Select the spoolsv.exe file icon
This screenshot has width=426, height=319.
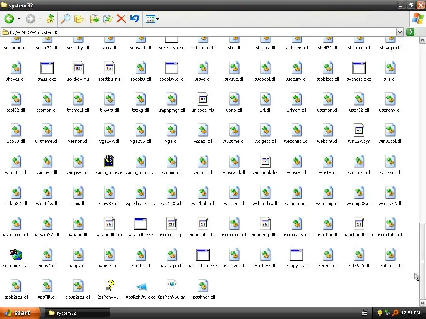click(x=172, y=68)
